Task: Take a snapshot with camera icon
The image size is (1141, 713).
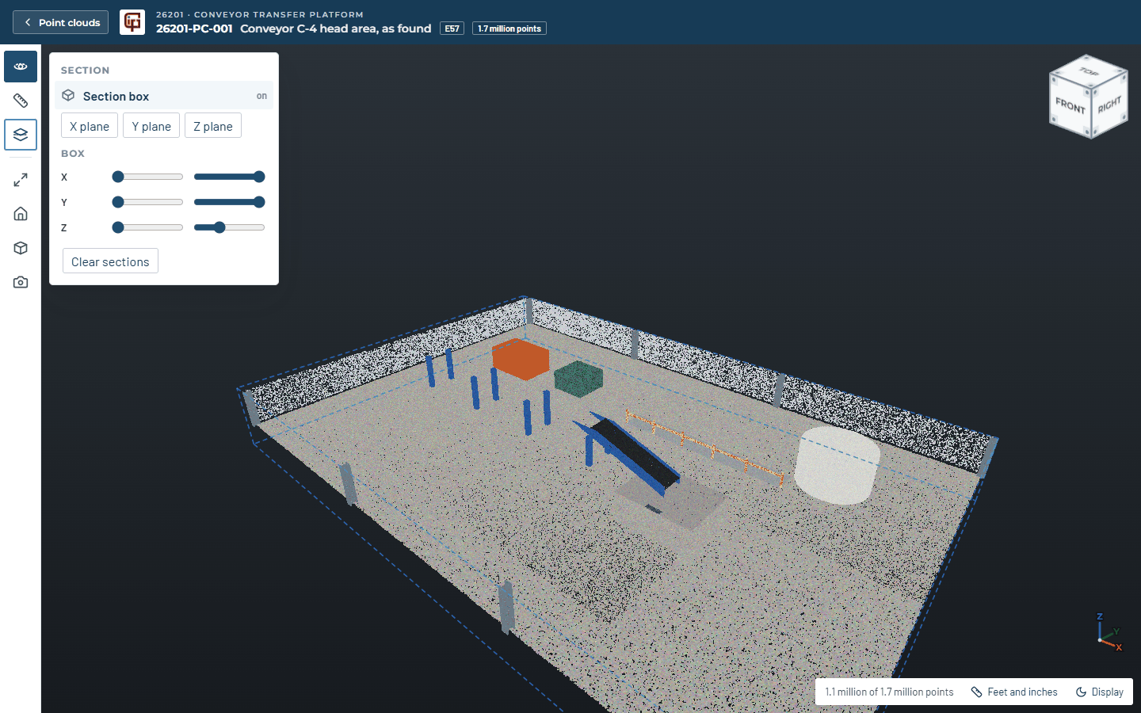Action: click(x=21, y=282)
